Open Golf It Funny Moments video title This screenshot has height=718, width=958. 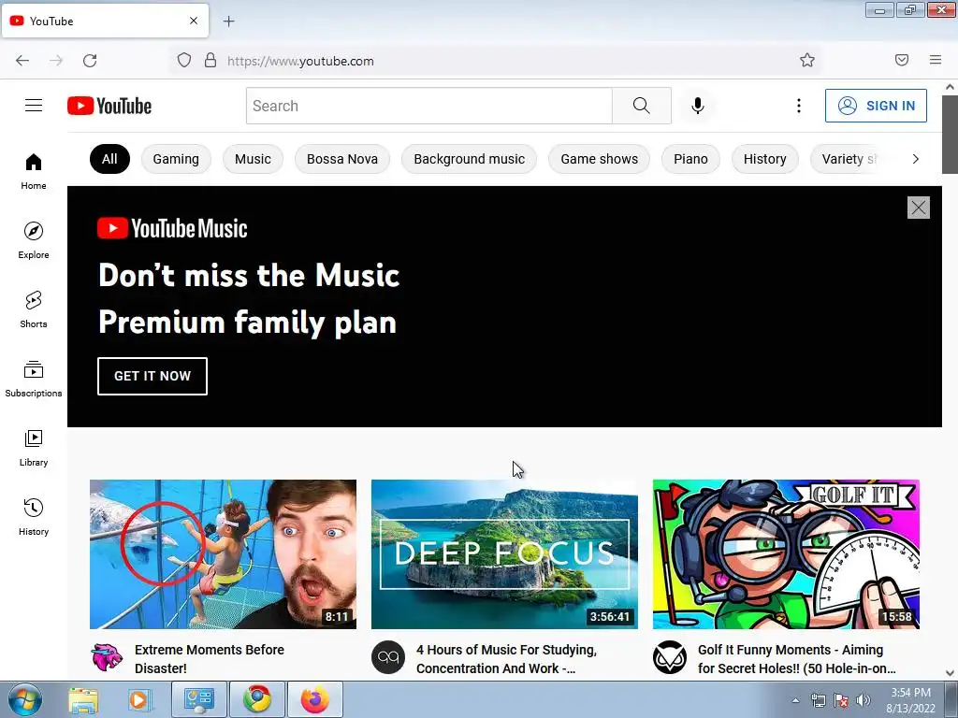click(797, 659)
